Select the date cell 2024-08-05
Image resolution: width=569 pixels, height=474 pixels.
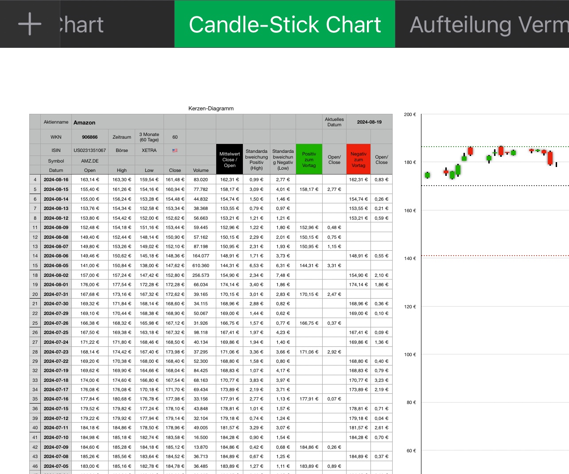coord(56,266)
